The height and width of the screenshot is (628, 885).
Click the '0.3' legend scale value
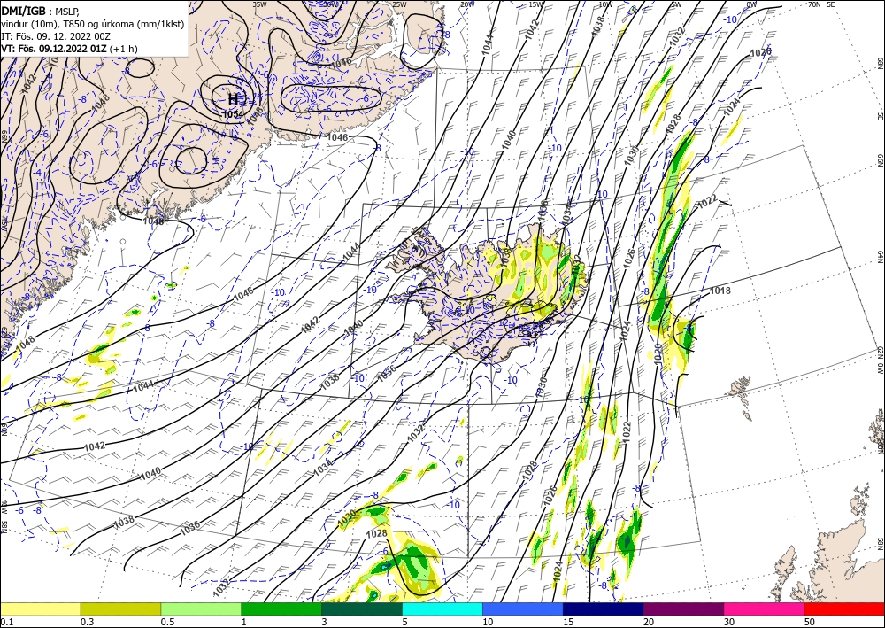(x=87, y=622)
